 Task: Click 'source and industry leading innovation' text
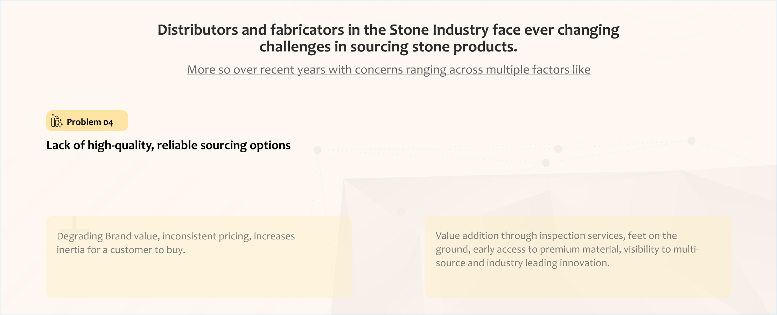click(x=523, y=263)
